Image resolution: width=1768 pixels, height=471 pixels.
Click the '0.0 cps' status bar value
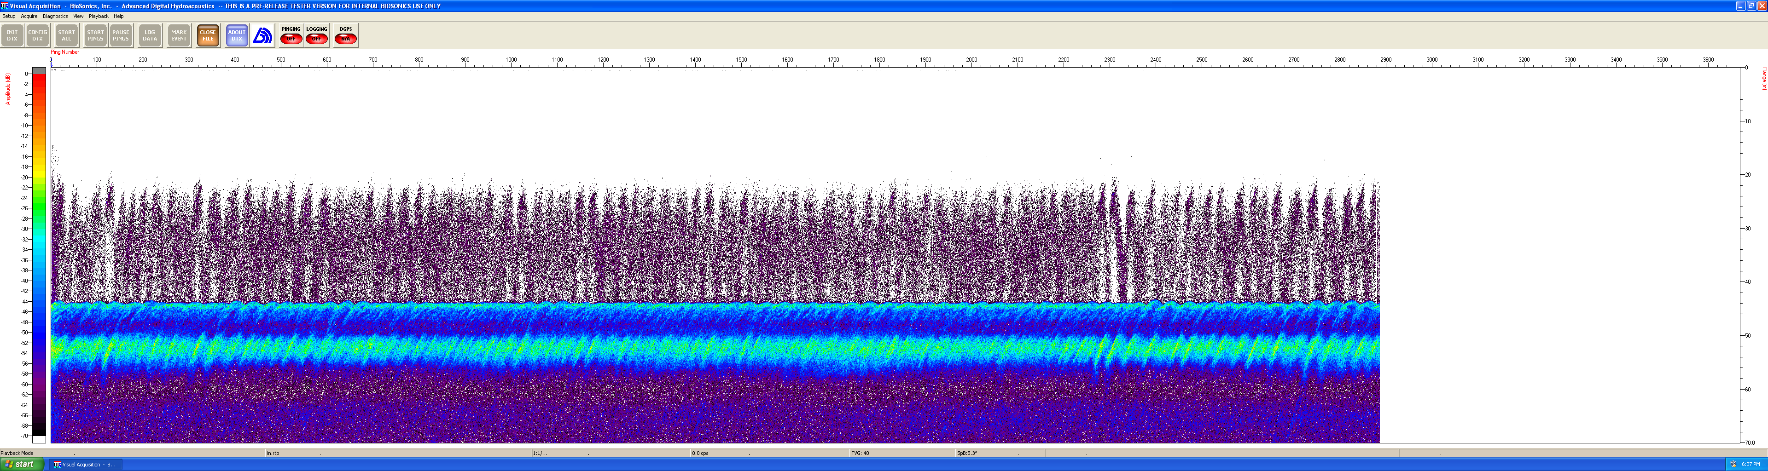pyautogui.click(x=700, y=453)
